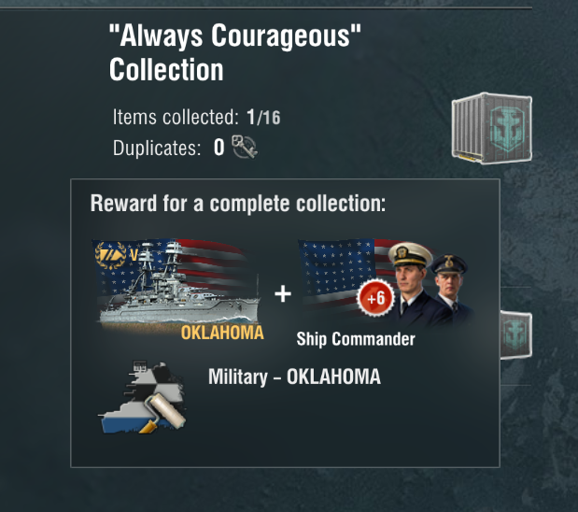Click the tier V laurel badge

click(116, 255)
